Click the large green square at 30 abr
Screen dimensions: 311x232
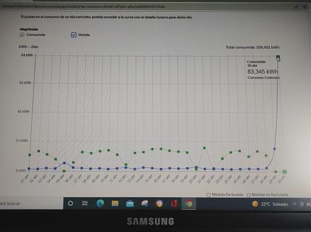coord(284,172)
